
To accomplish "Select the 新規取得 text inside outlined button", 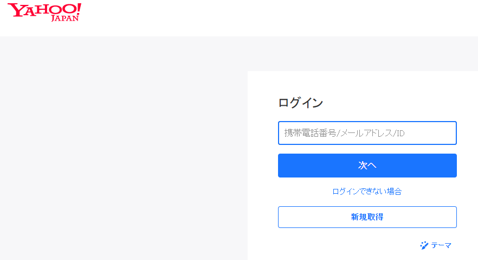I will [367, 217].
